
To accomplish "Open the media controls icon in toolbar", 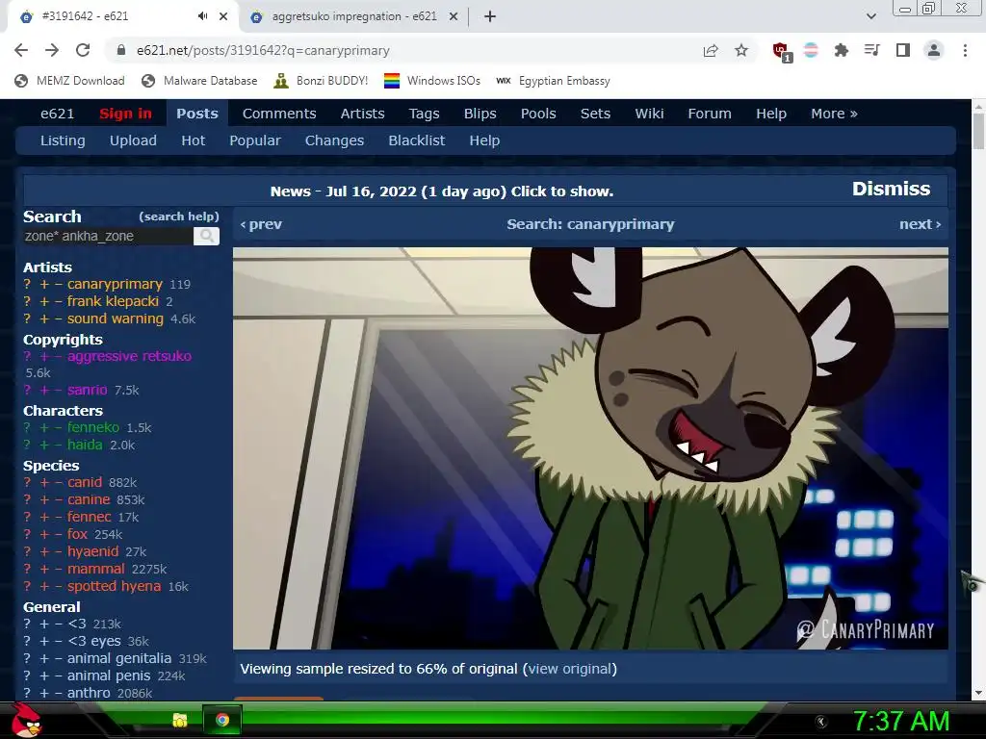I will click(x=871, y=50).
